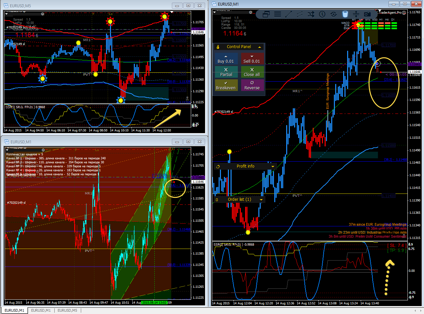Click the trash bin icon in toolbar
This screenshot has width=424, height=314.
345,14
